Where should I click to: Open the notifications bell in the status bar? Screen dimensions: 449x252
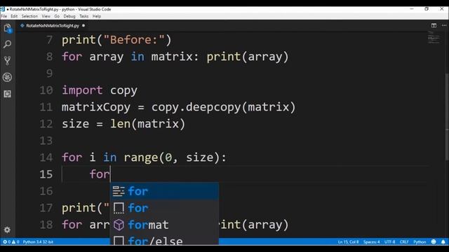point(443,241)
